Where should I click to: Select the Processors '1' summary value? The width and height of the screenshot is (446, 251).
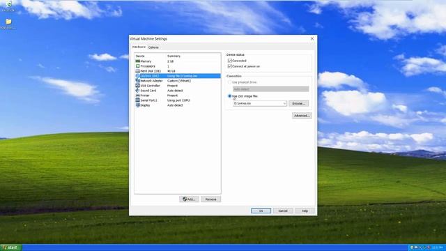168,66
